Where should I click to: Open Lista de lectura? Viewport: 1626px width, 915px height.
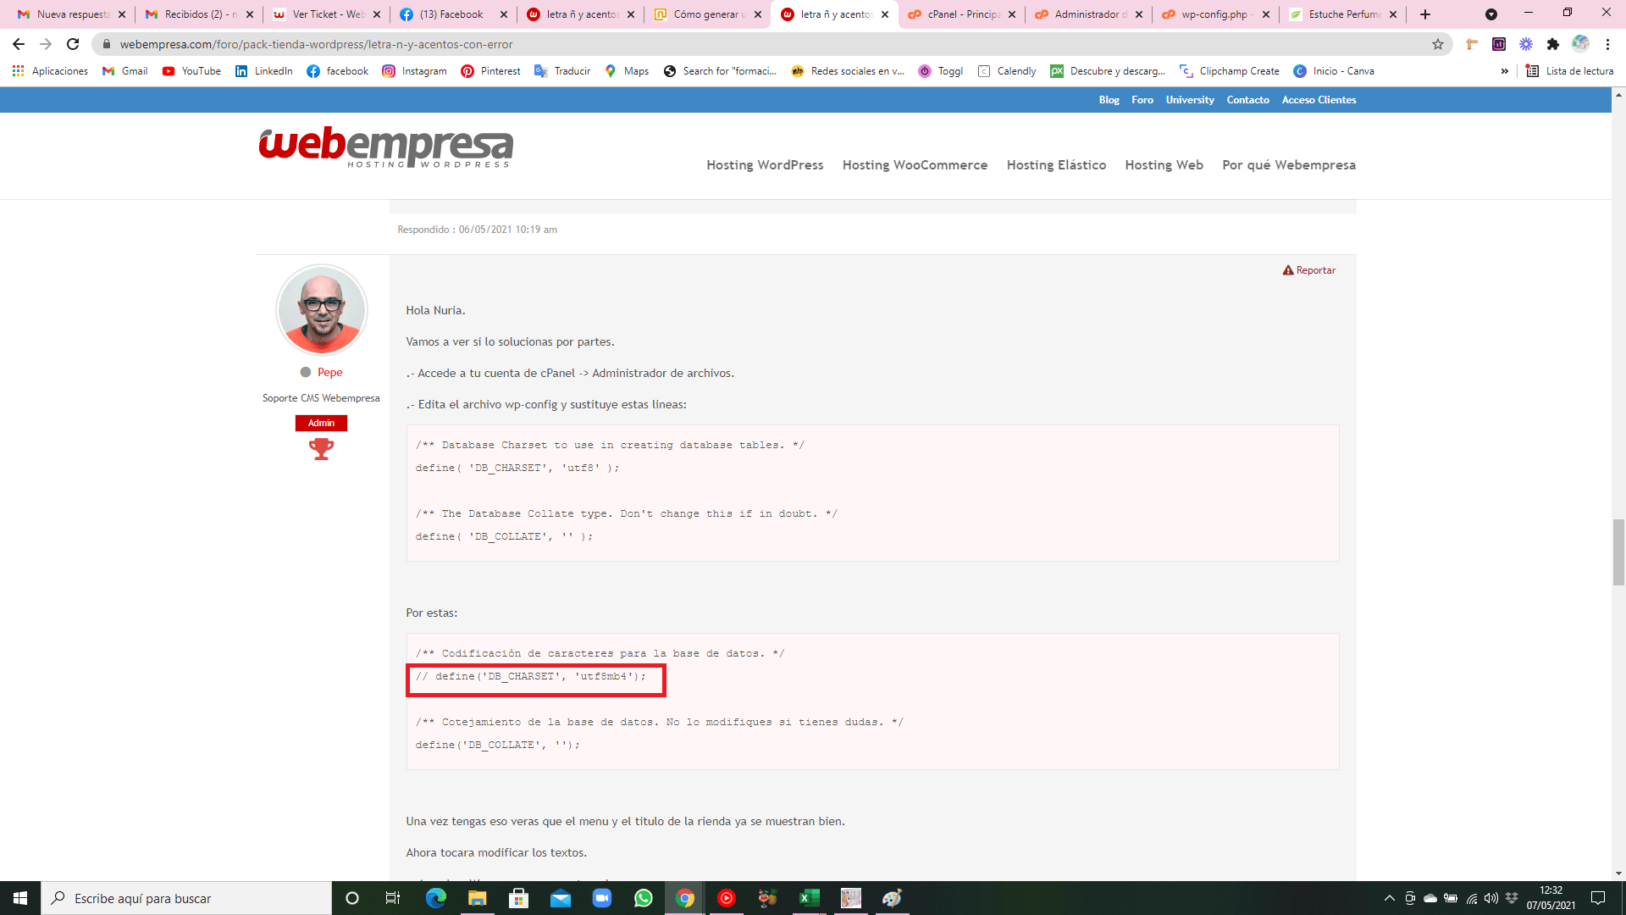point(1569,71)
